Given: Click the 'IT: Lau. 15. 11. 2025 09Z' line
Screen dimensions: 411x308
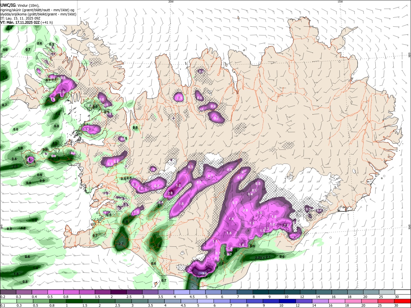Looking at the screenshot, I should tap(20, 18).
